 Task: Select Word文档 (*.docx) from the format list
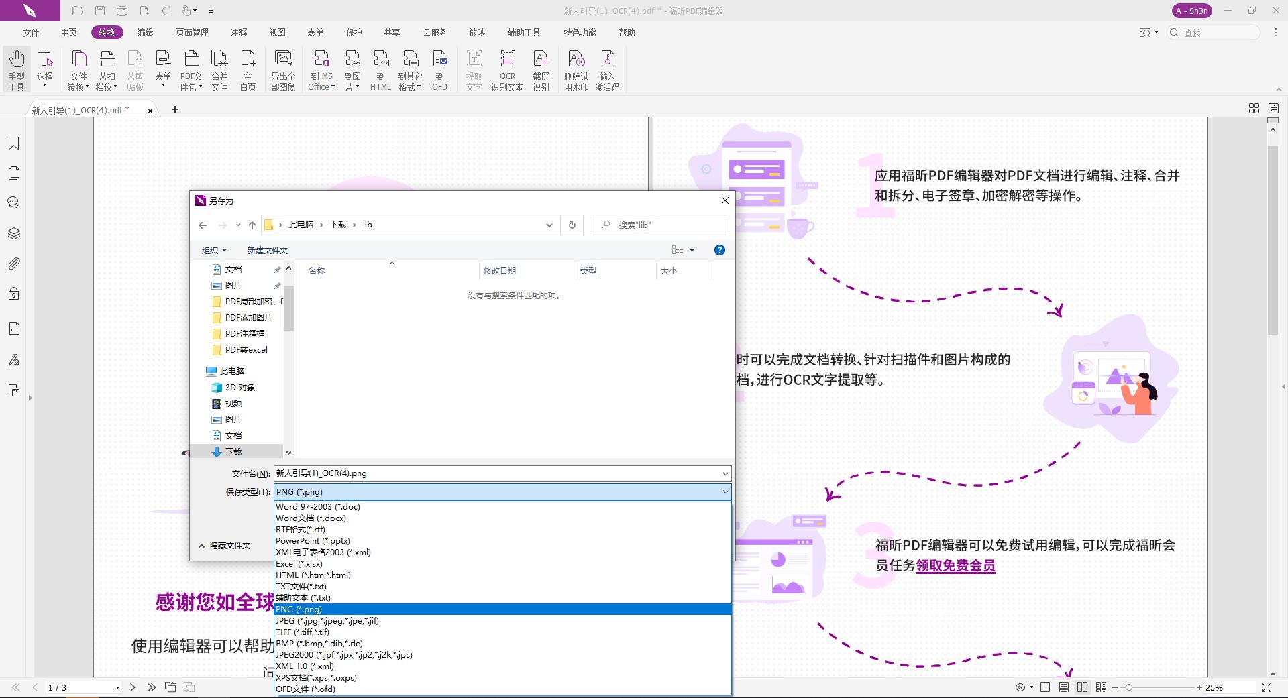pyautogui.click(x=311, y=518)
